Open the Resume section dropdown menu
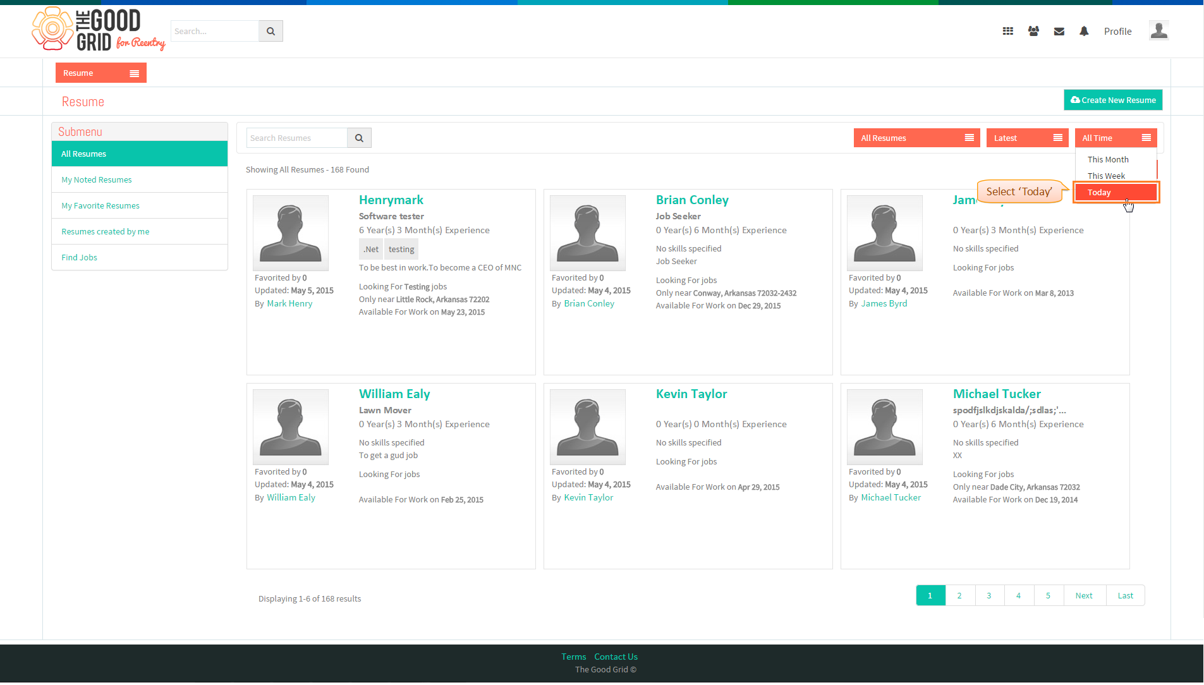 point(101,73)
